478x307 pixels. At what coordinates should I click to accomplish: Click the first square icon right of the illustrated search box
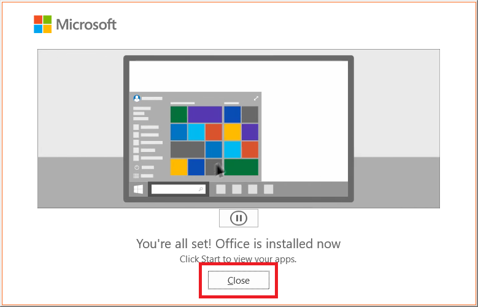coord(221,189)
